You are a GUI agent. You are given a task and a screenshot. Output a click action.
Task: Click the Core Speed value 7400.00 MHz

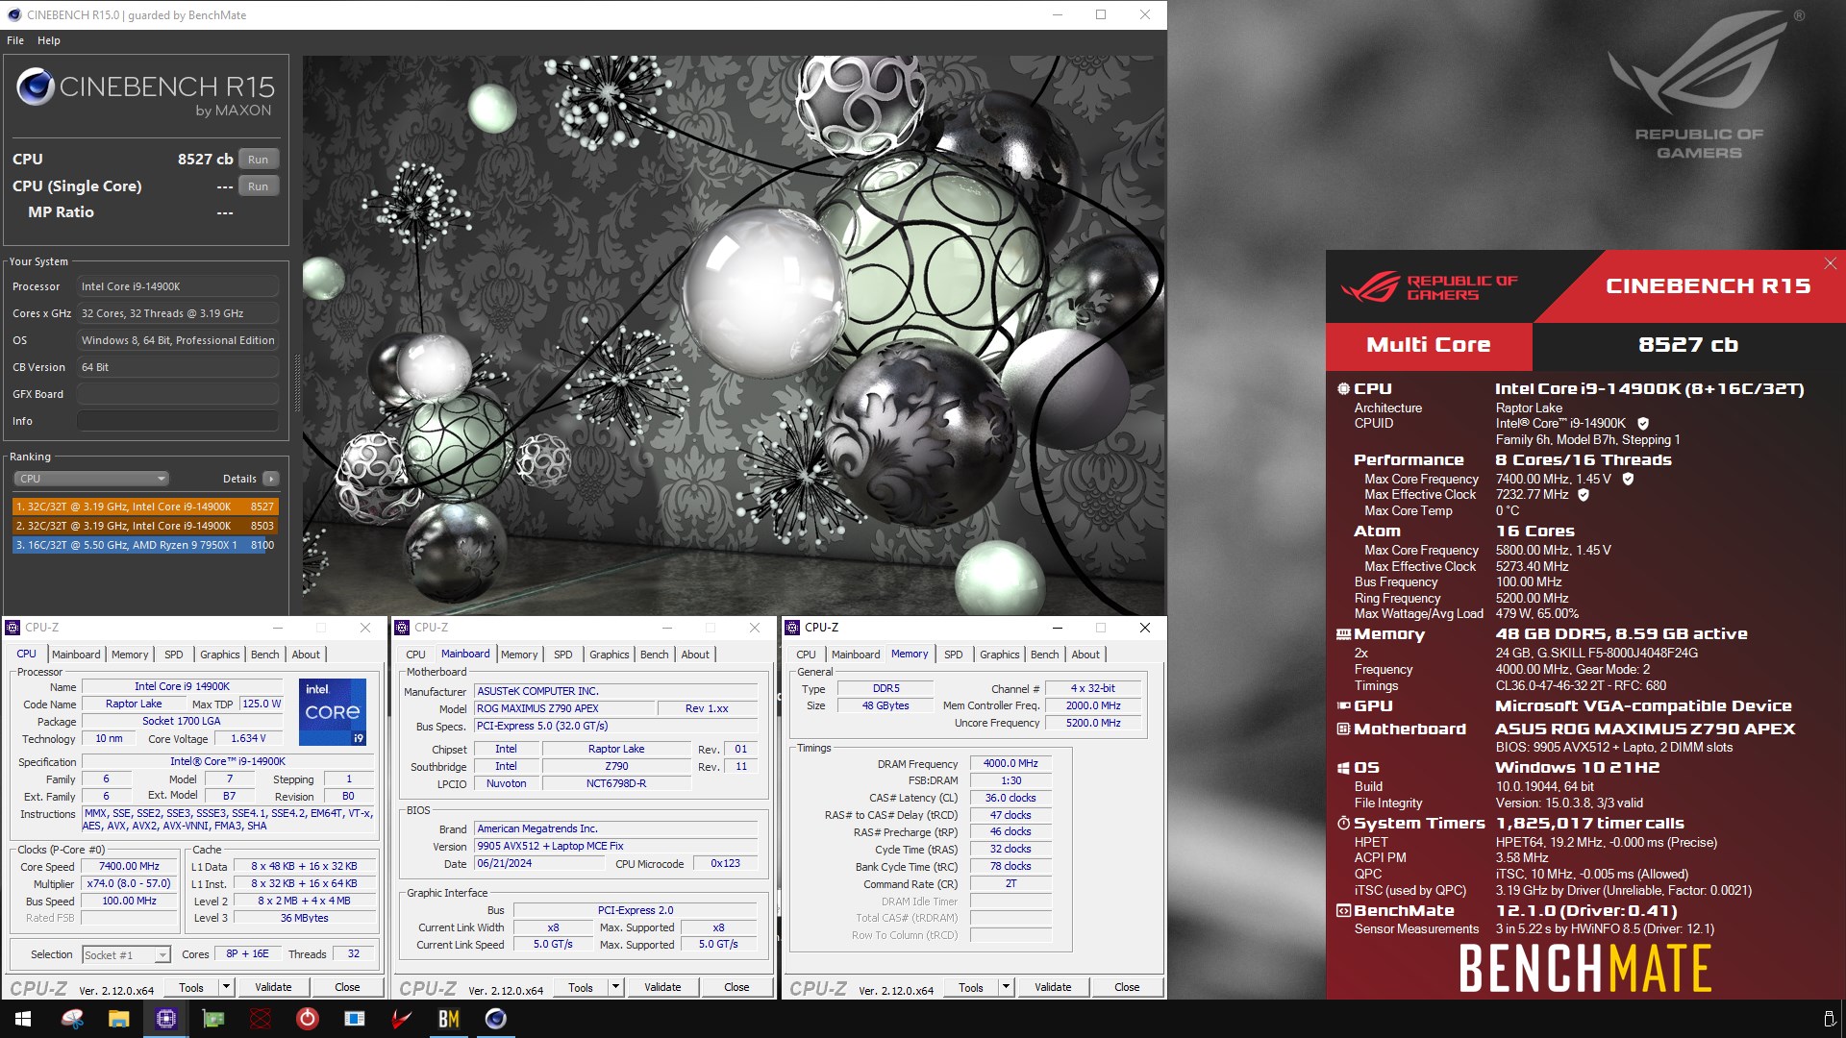130,866
